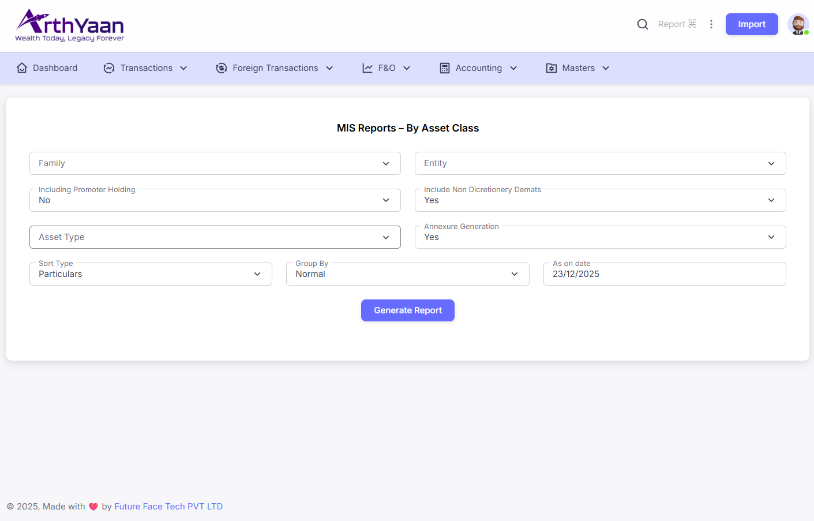The image size is (814, 521).
Task: Open the Group By dropdown
Action: point(407,274)
